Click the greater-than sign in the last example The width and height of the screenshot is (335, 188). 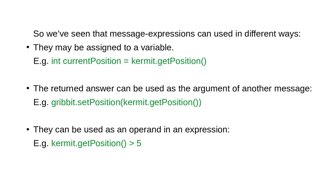pos(132,144)
